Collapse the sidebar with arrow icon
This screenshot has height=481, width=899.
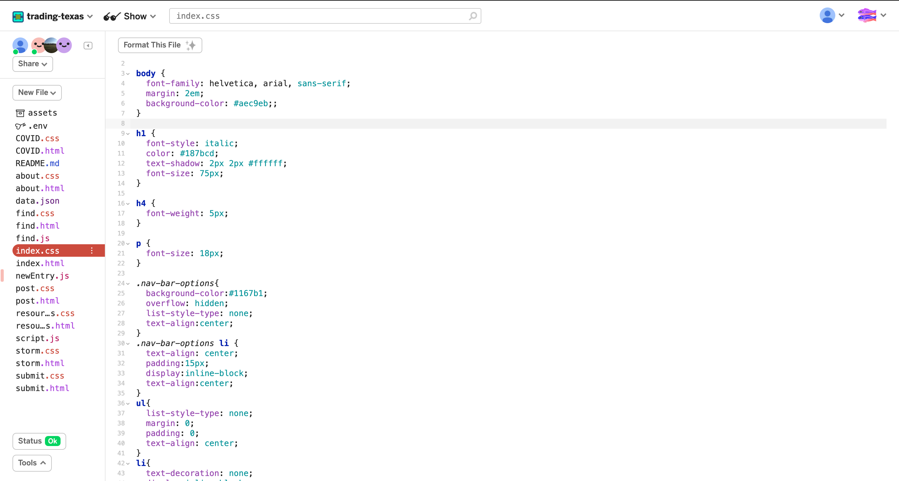88,46
